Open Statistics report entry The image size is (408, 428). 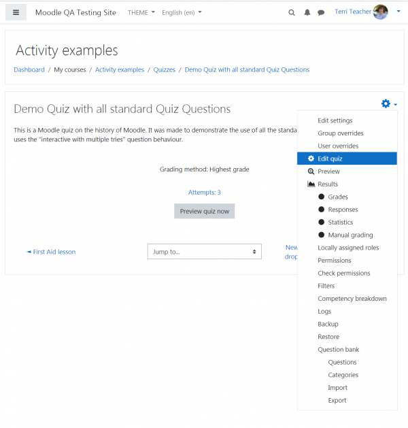341,223
